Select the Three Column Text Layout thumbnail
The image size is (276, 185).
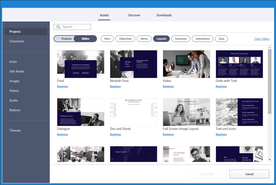(81, 154)
